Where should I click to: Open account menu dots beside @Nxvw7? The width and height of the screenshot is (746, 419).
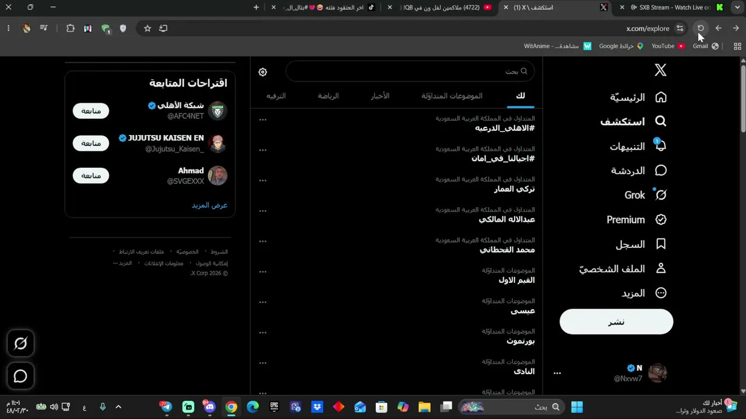click(x=557, y=373)
